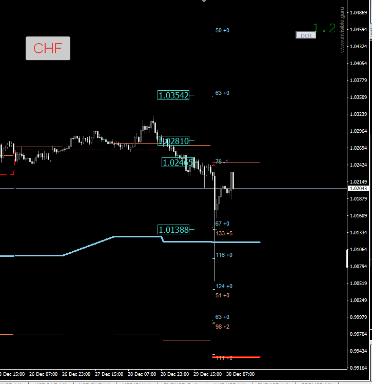Click the 1.01879 value on price axis
This screenshot has width=372, height=384.
[x=359, y=198]
